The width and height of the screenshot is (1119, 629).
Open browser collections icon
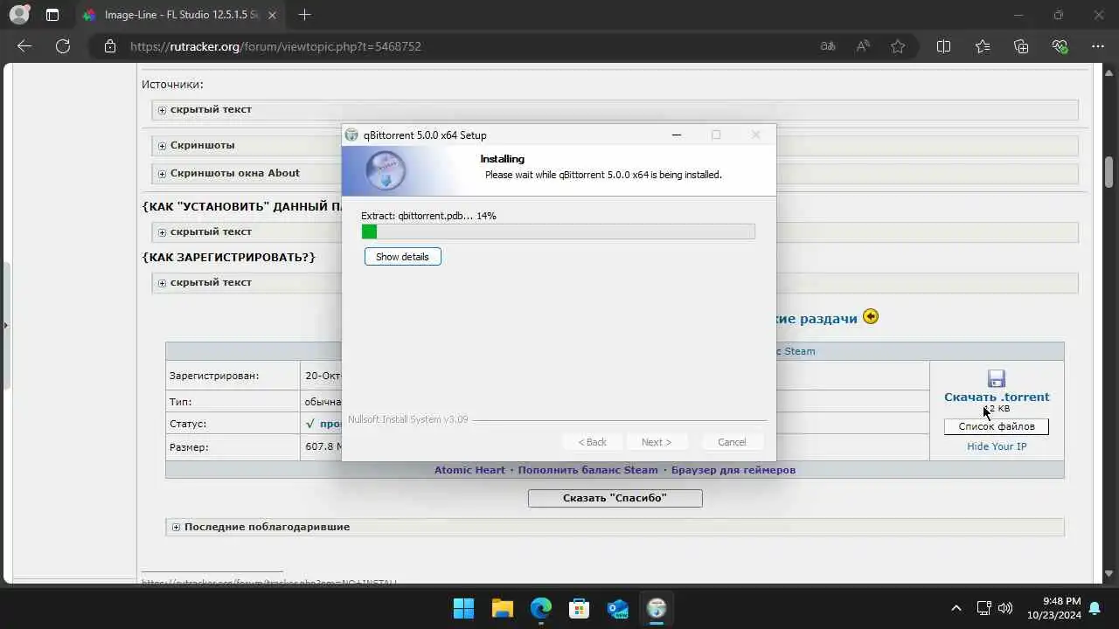pos(1021,46)
